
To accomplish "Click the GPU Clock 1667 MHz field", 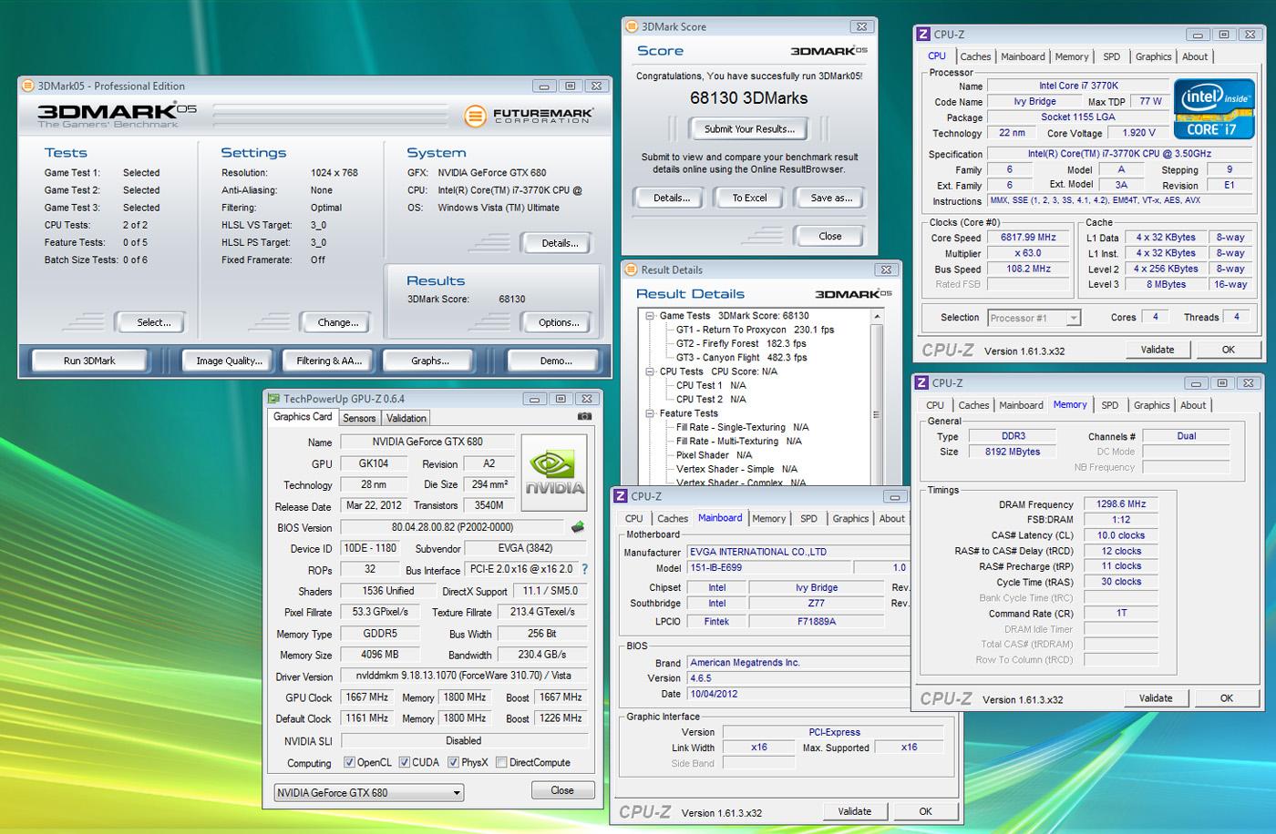I will coord(367,697).
